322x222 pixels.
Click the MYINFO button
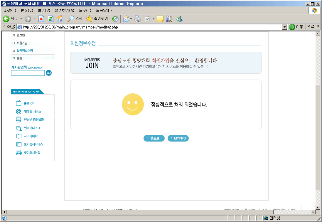pos(178,138)
